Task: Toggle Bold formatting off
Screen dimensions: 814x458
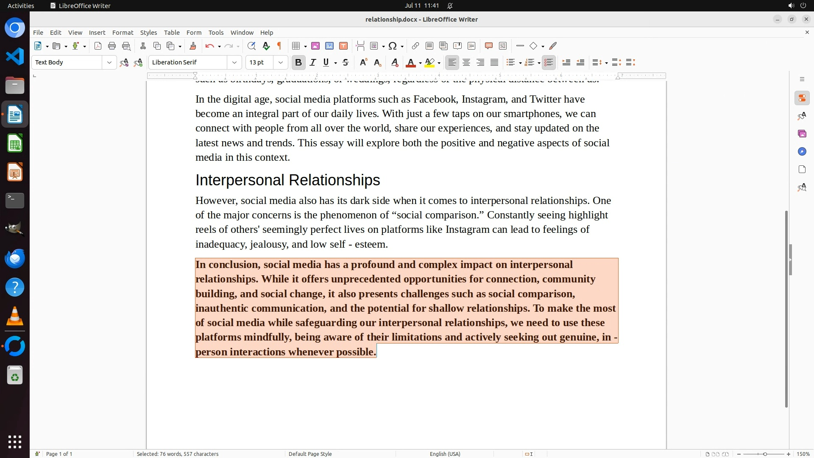Action: click(298, 63)
